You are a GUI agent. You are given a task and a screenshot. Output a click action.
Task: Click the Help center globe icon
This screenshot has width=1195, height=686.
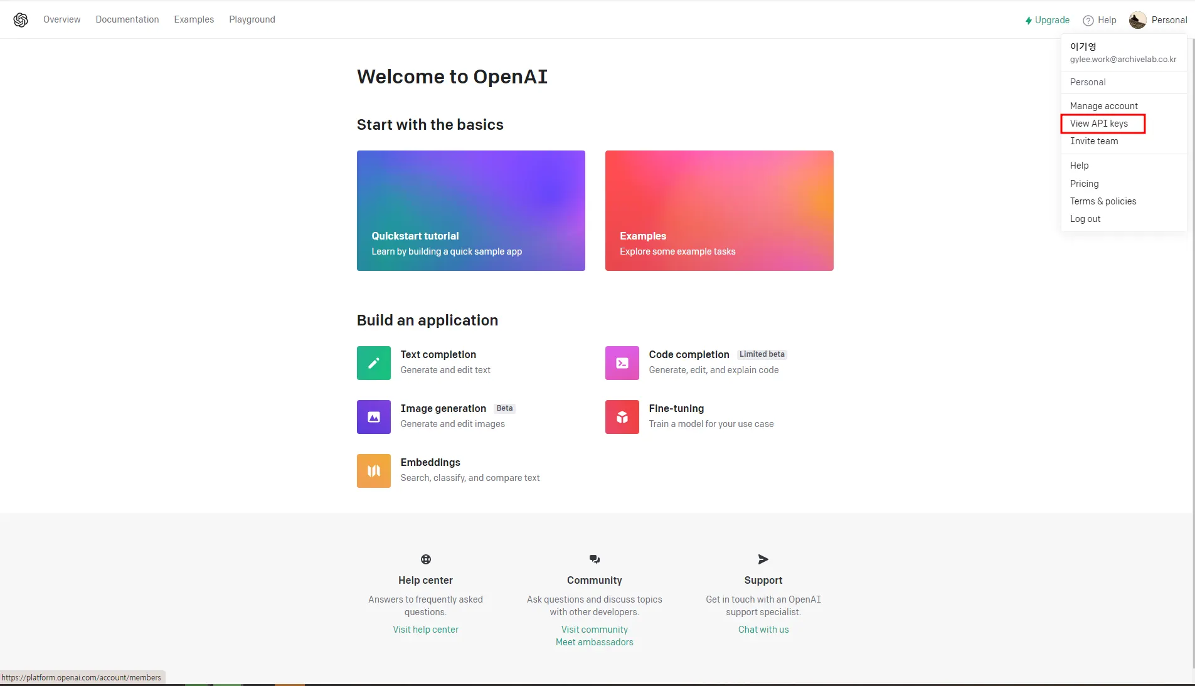426,559
